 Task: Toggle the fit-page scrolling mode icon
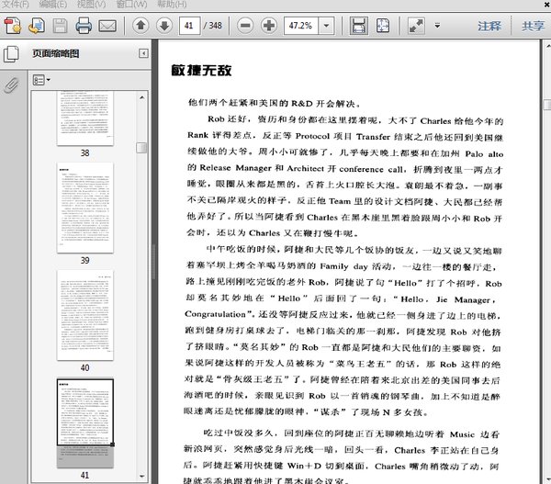[359, 25]
